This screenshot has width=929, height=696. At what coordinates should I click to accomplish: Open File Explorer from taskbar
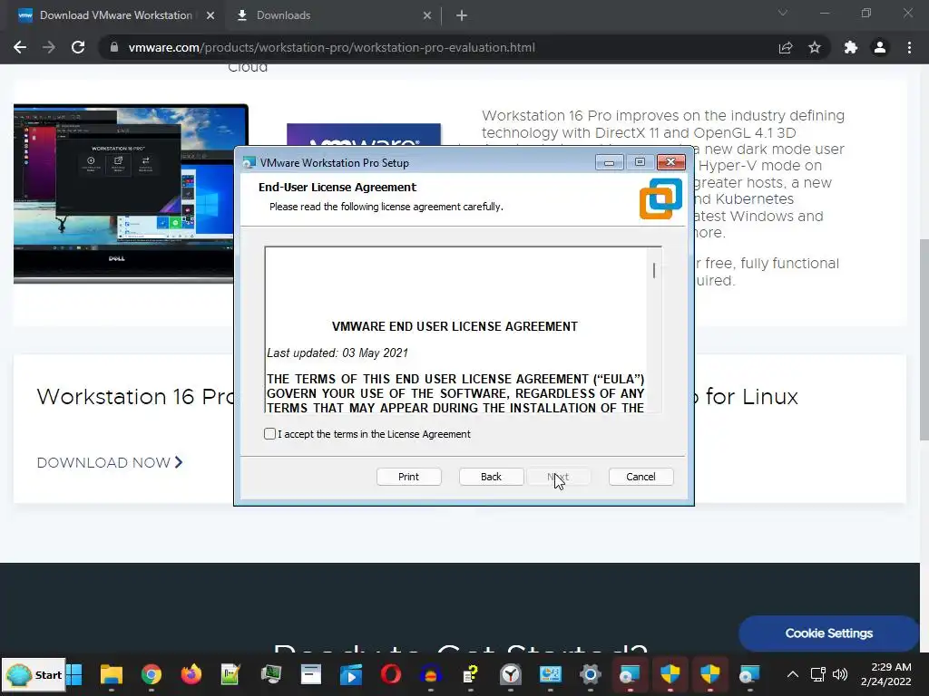click(112, 674)
